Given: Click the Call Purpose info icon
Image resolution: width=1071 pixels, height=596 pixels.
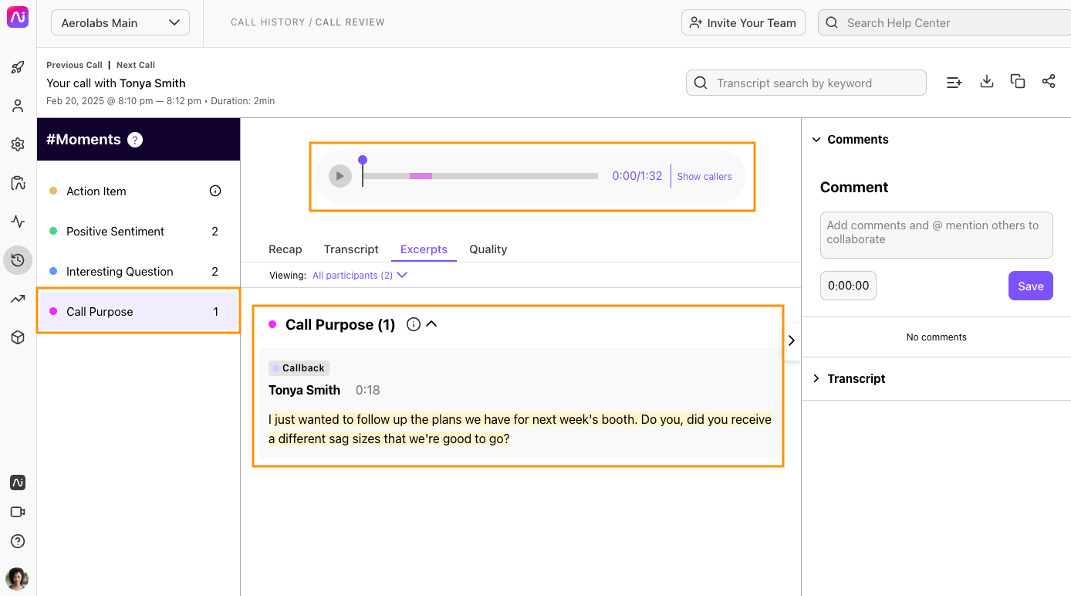Looking at the screenshot, I should [414, 324].
